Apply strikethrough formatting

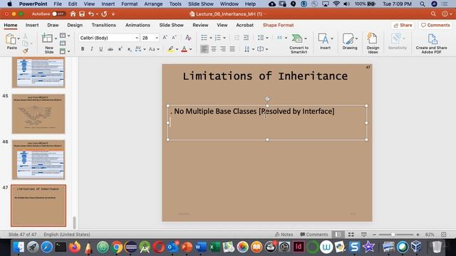click(x=110, y=49)
